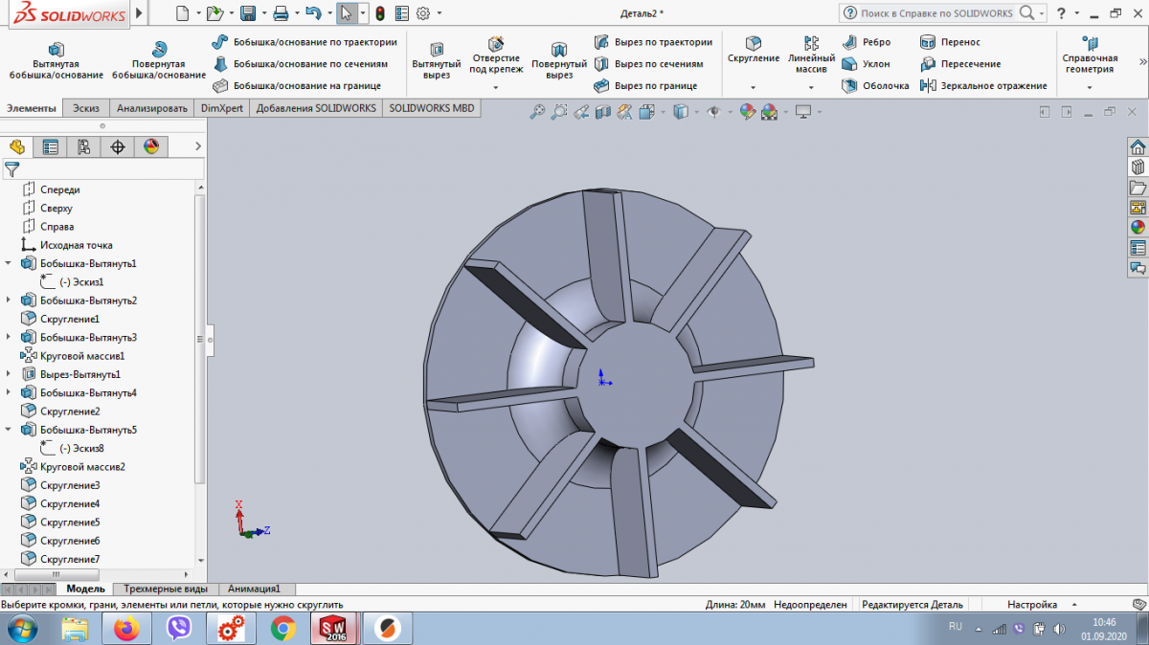
Task: Click the Вытянутый вырез cut tool
Action: (437, 50)
